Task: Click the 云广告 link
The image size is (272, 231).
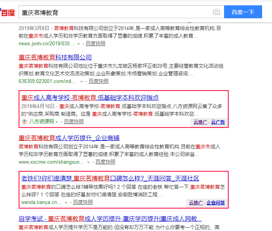Action: [x=218, y=122]
